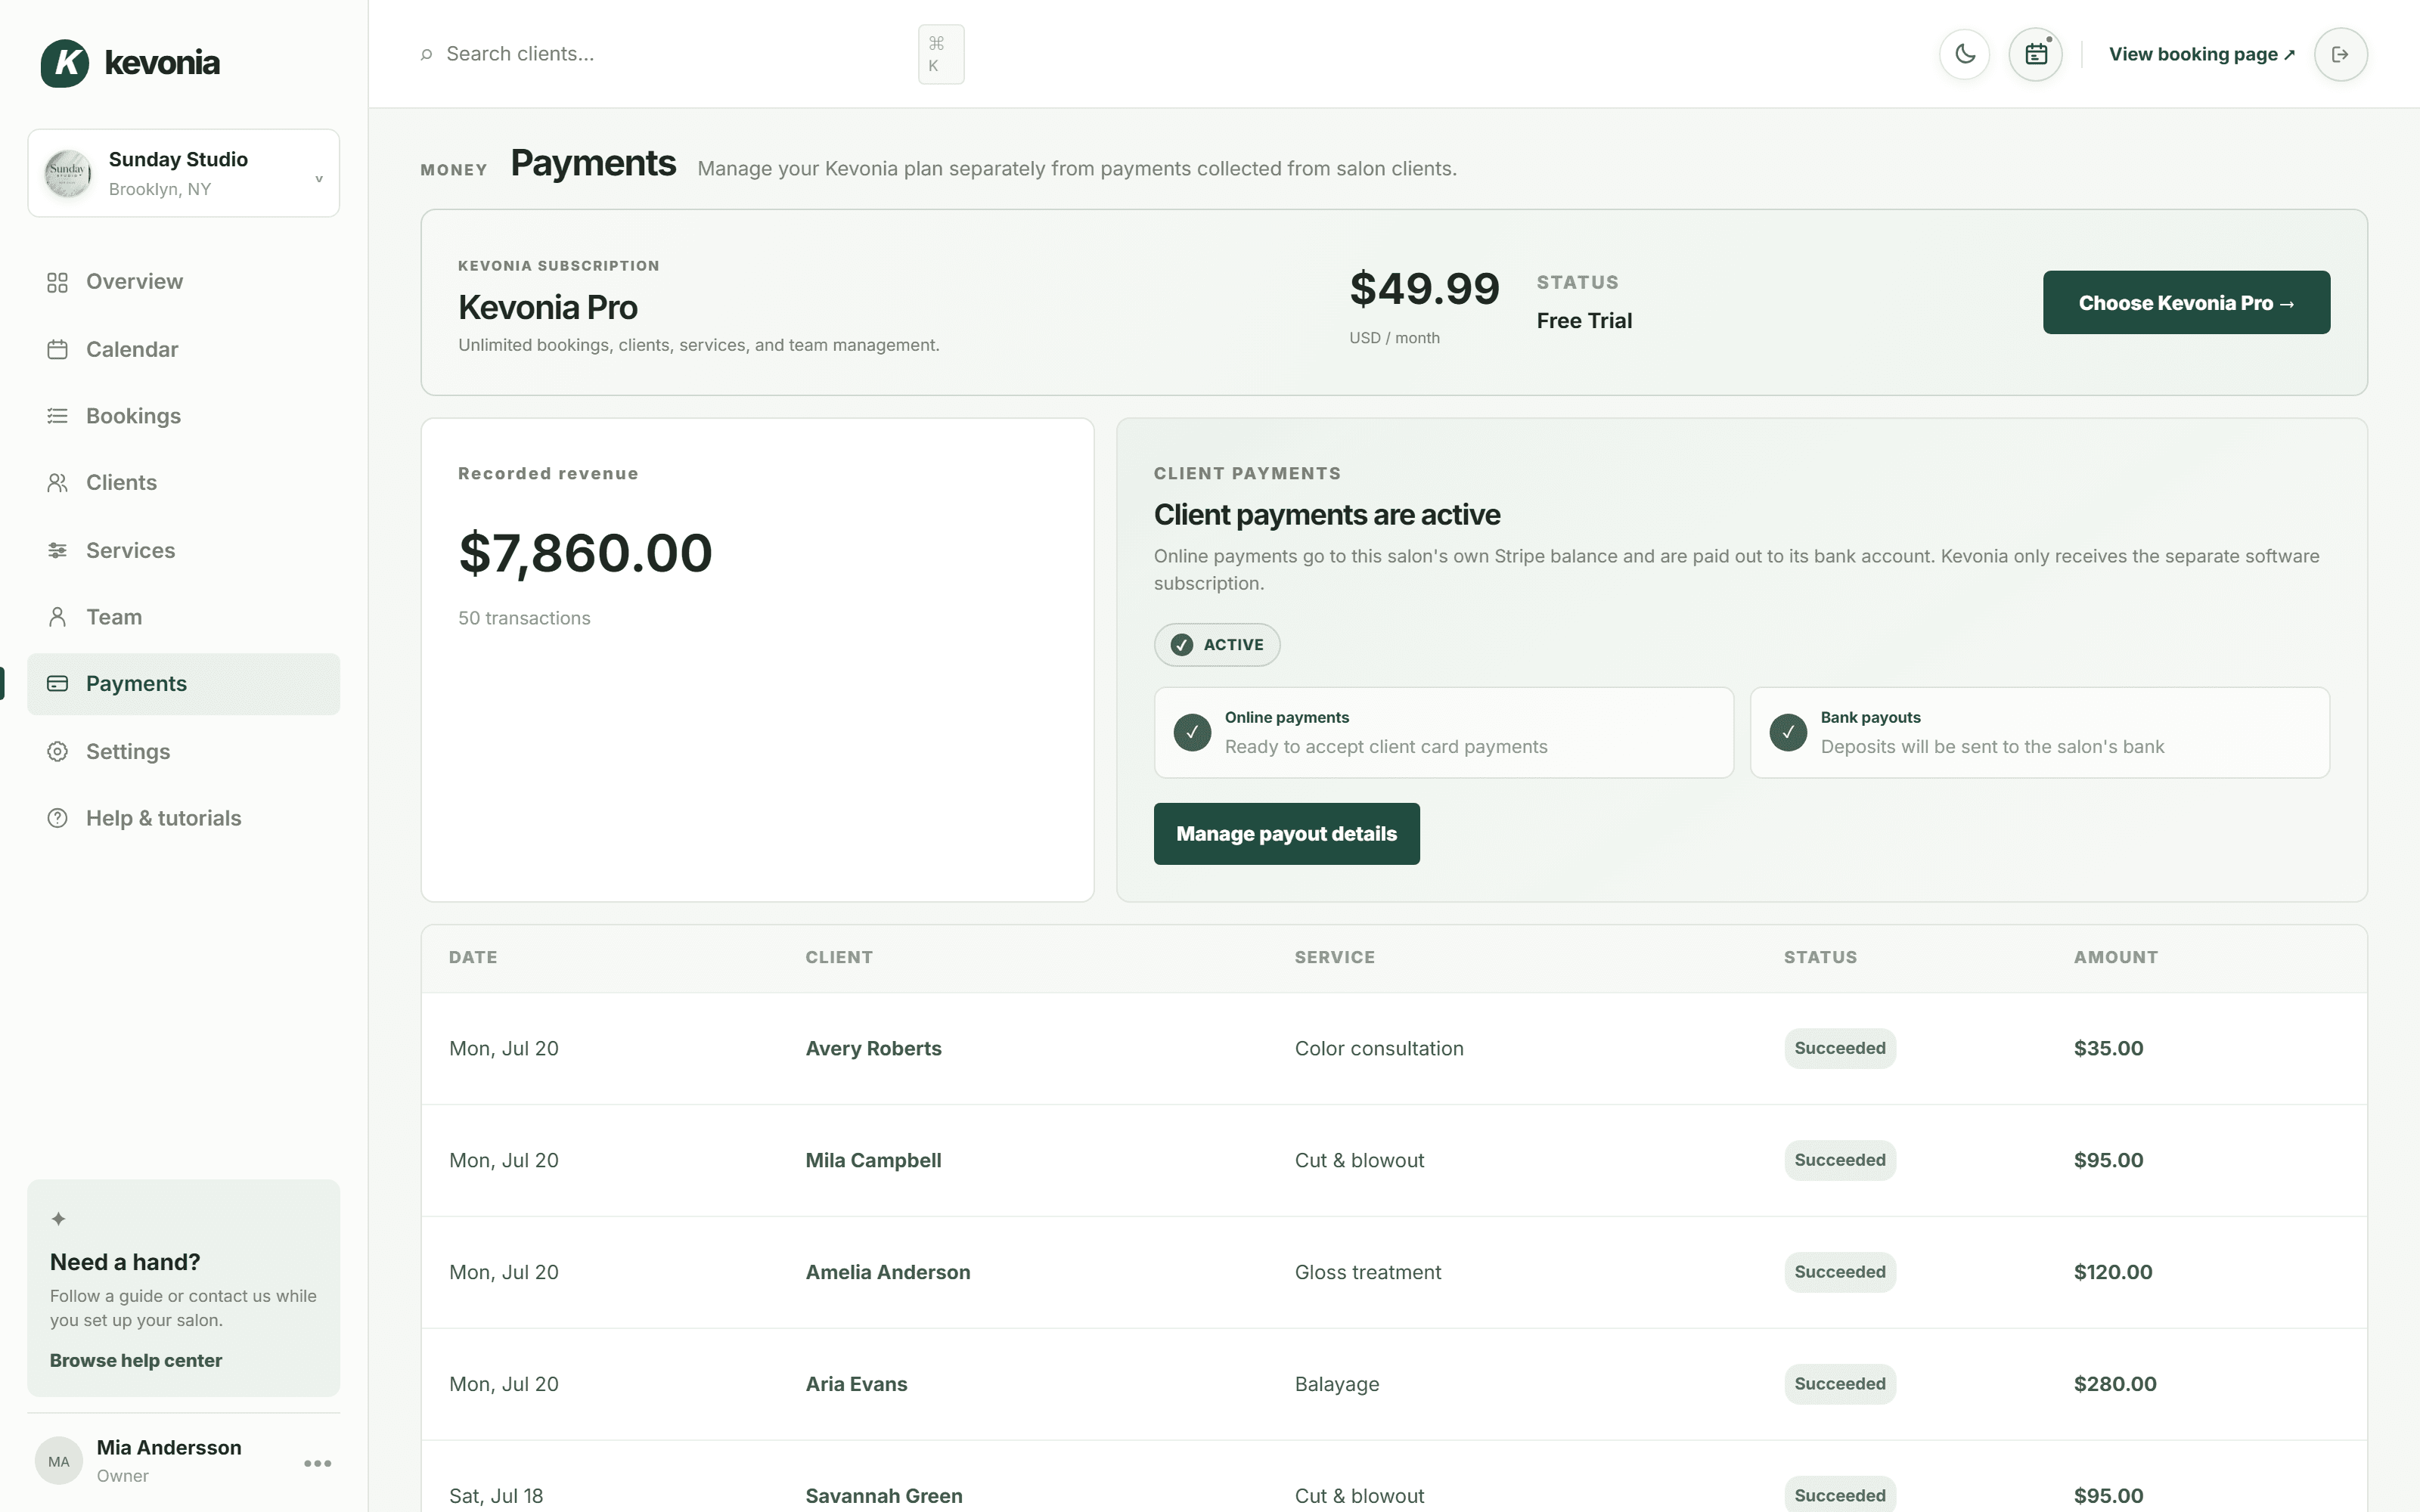This screenshot has width=2420, height=1512.
Task: Click the $35.00 amount
Action: pyautogui.click(x=2108, y=1048)
